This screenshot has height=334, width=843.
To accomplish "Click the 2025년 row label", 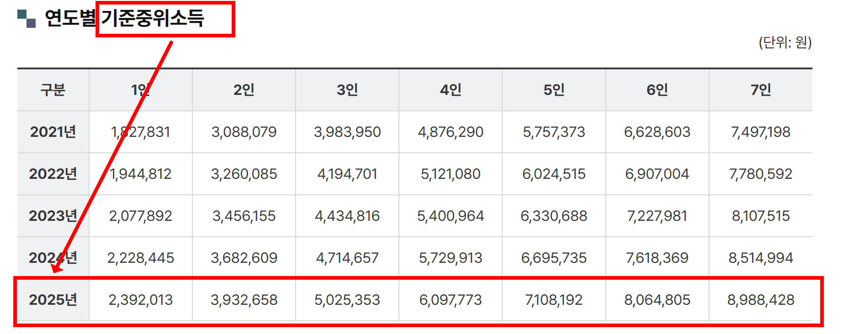I will (53, 300).
